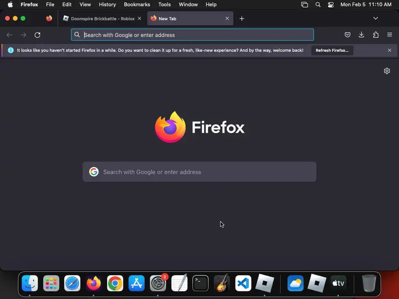Switch to Doomspire Brickbattle - Roblox tab
The height and width of the screenshot is (299, 399).
[x=102, y=19]
